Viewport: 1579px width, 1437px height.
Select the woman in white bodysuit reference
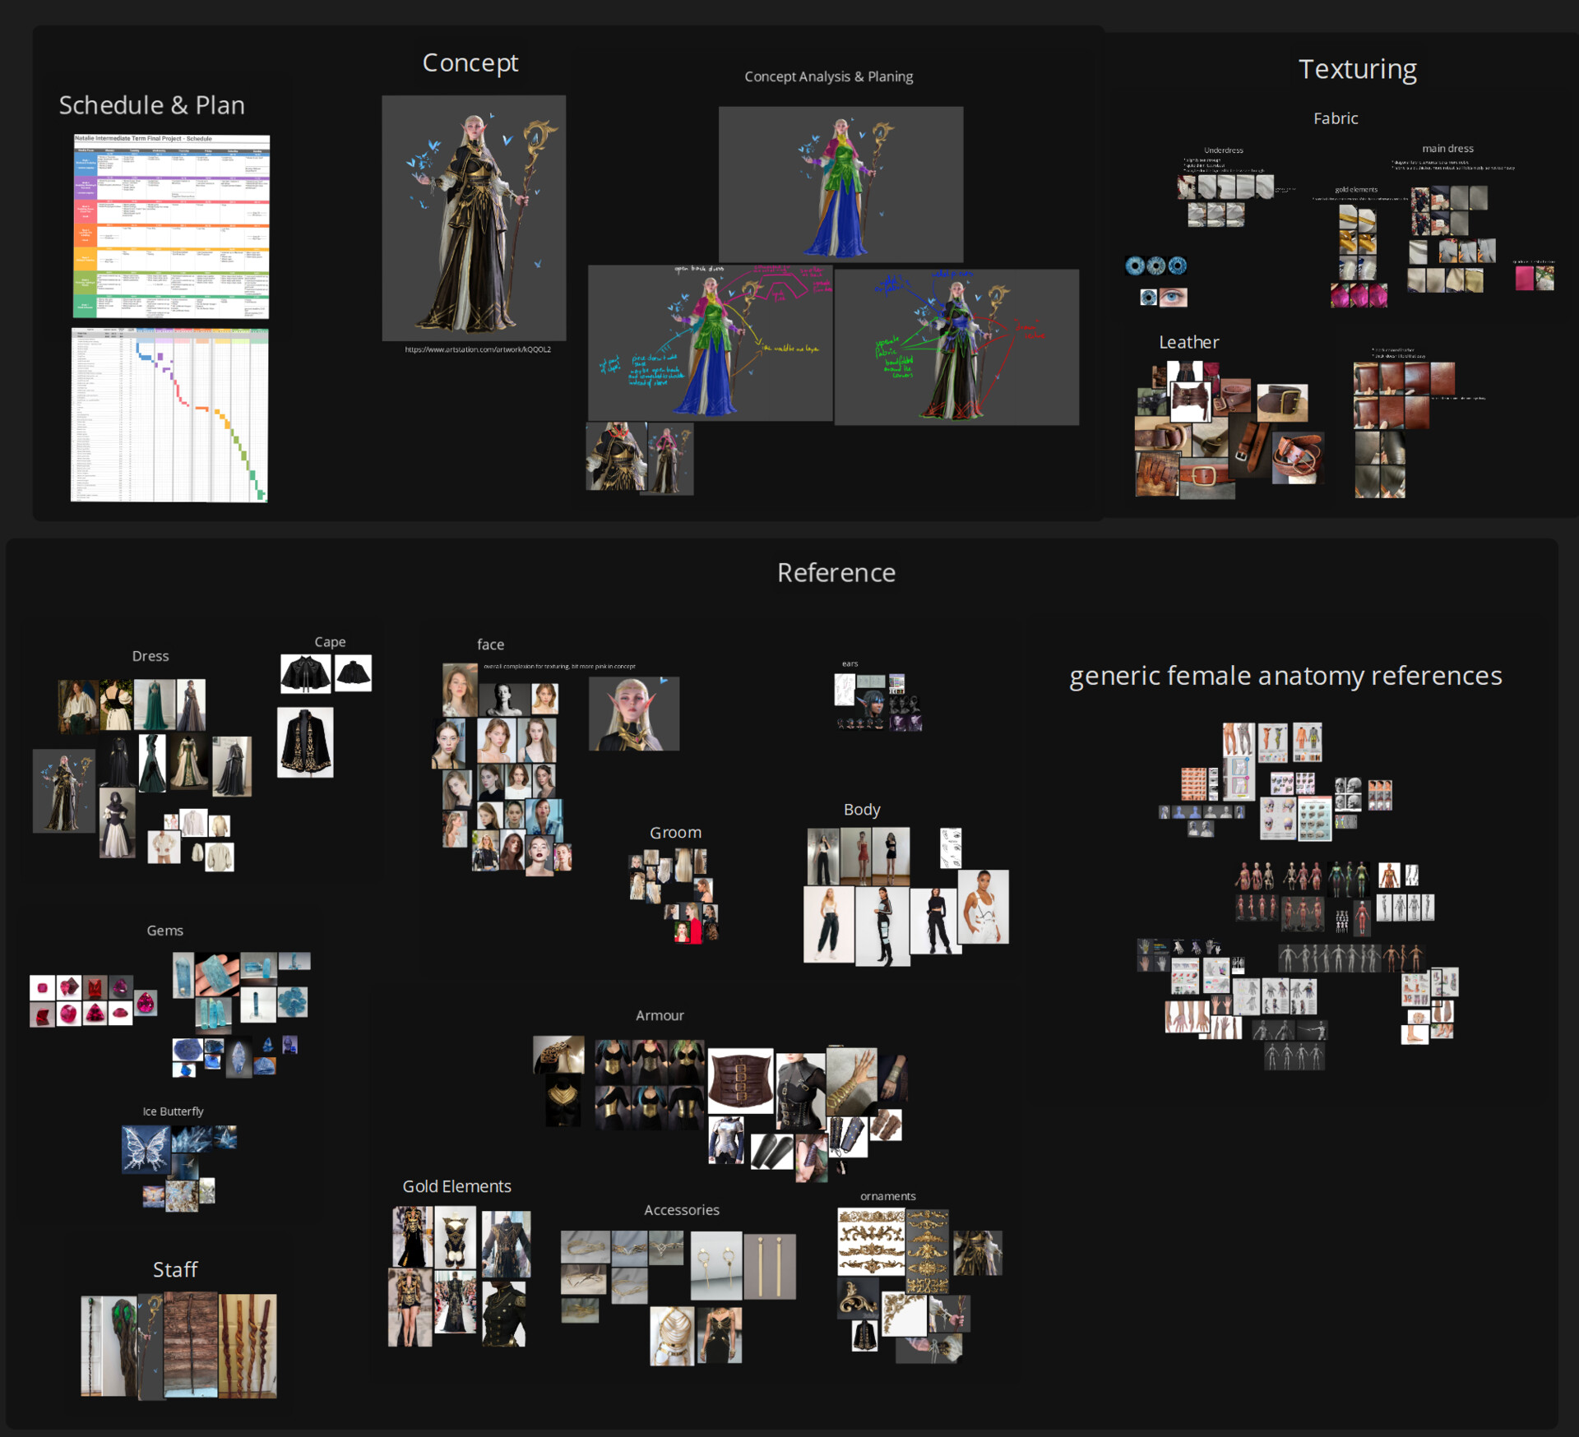point(984,907)
